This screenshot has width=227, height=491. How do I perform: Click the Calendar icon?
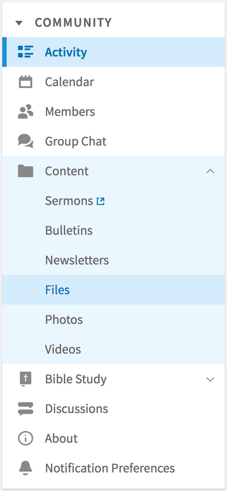point(26,82)
